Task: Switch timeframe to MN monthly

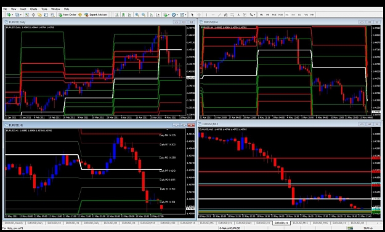Action: click(312, 15)
